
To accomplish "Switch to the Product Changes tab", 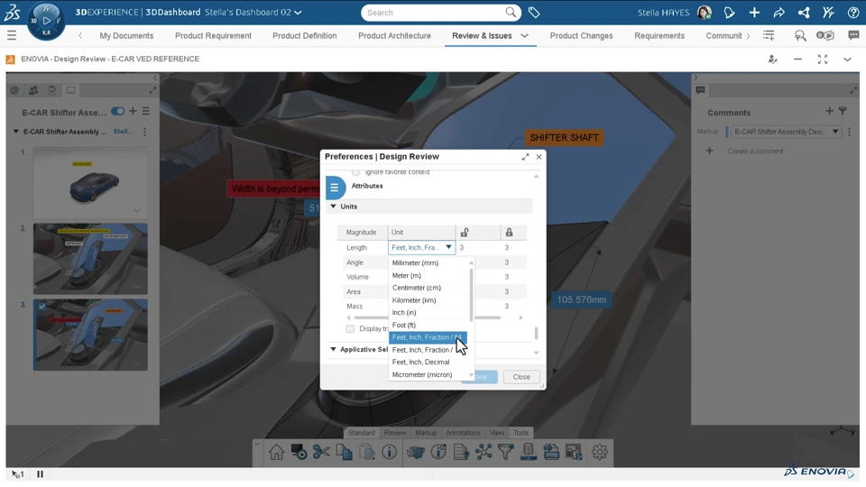I will point(581,35).
